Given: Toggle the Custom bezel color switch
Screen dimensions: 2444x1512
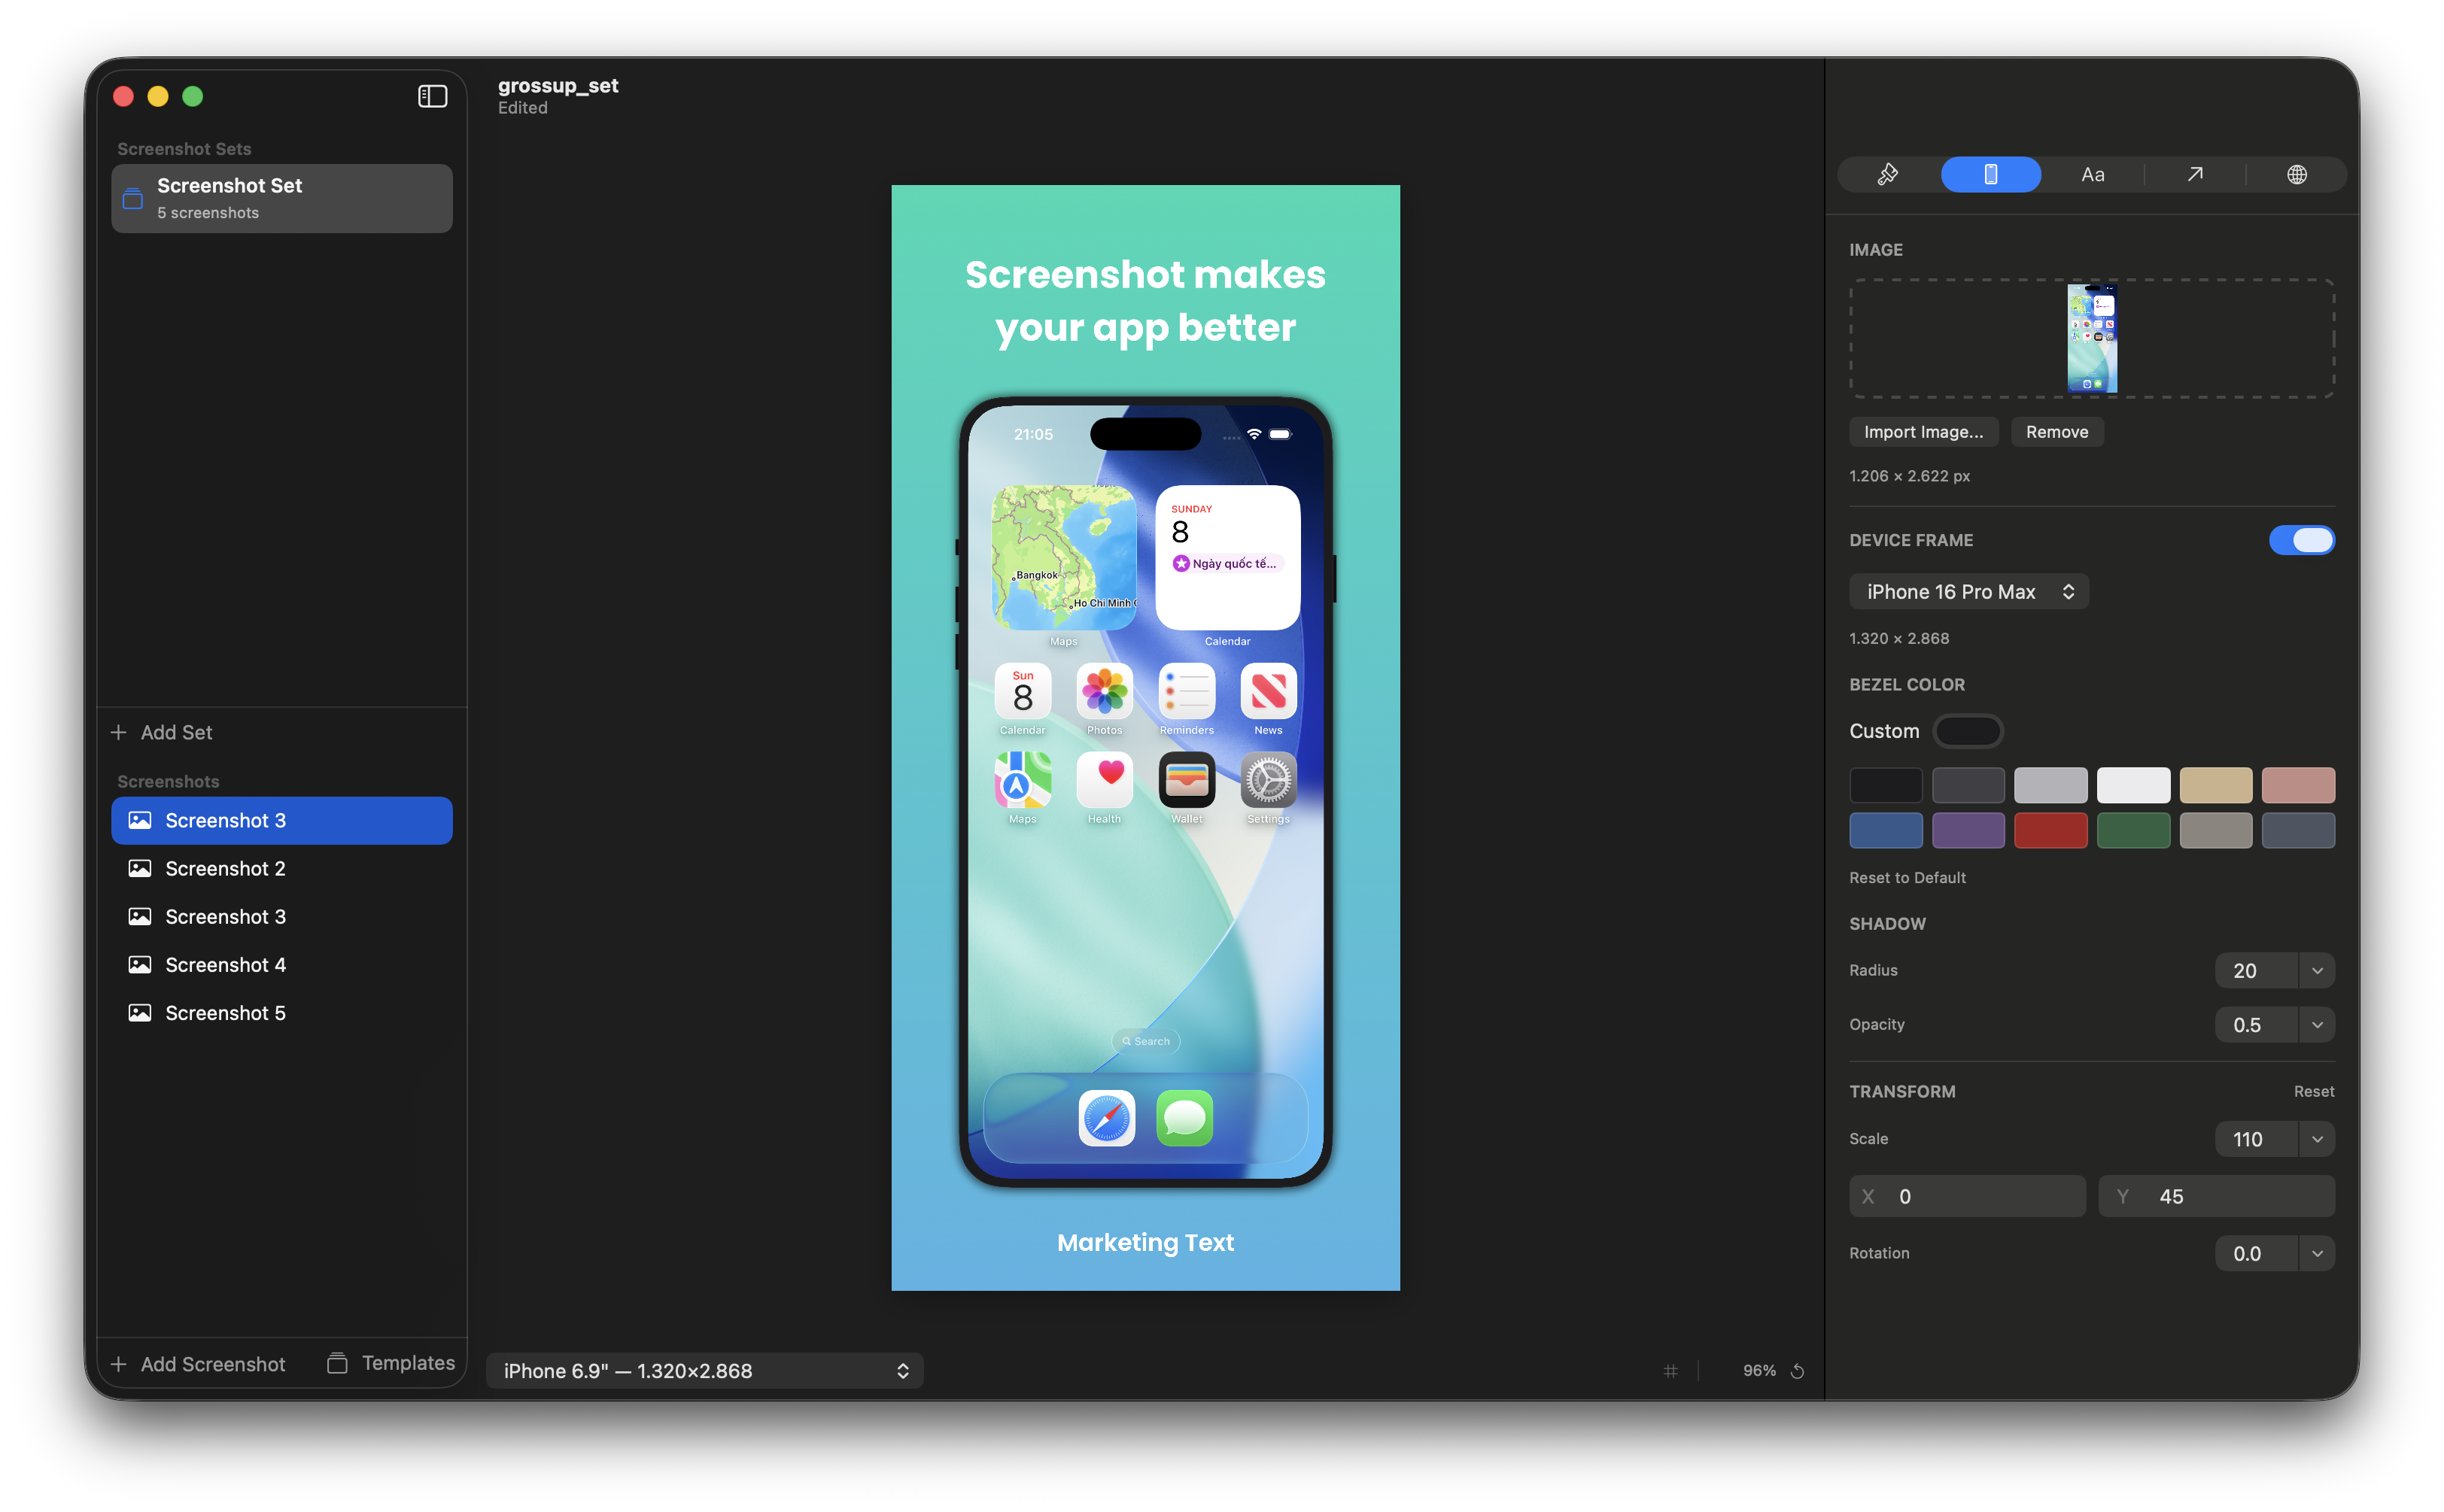Looking at the screenshot, I should click(1968, 731).
